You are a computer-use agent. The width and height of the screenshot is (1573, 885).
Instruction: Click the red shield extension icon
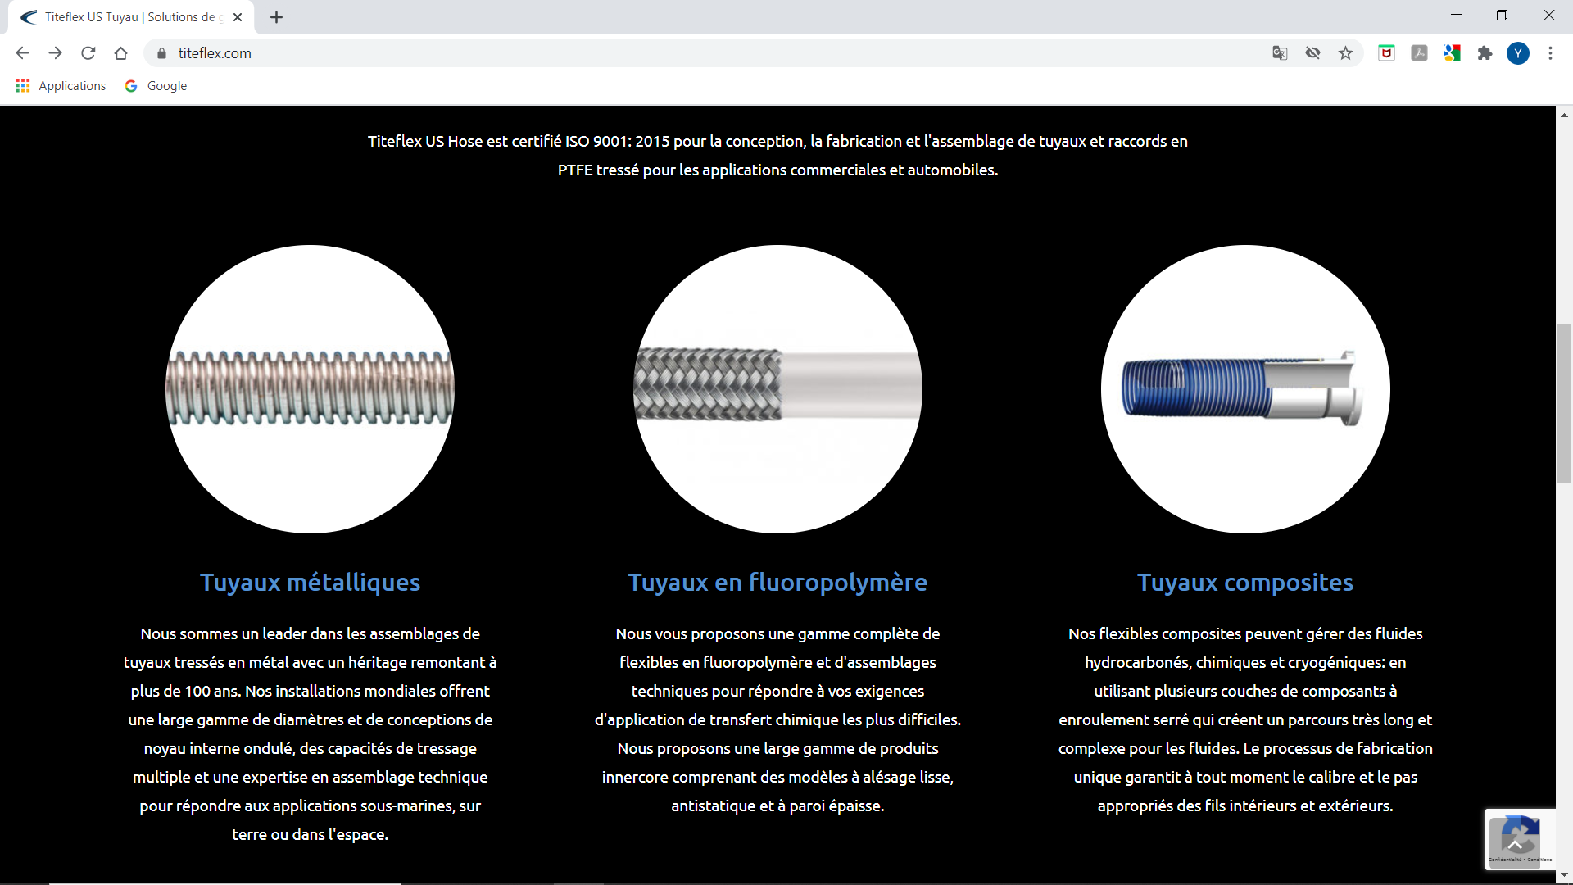click(1386, 53)
